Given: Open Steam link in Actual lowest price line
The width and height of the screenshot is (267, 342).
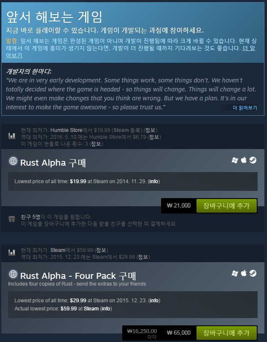Looking at the screenshot, I should (91, 309).
